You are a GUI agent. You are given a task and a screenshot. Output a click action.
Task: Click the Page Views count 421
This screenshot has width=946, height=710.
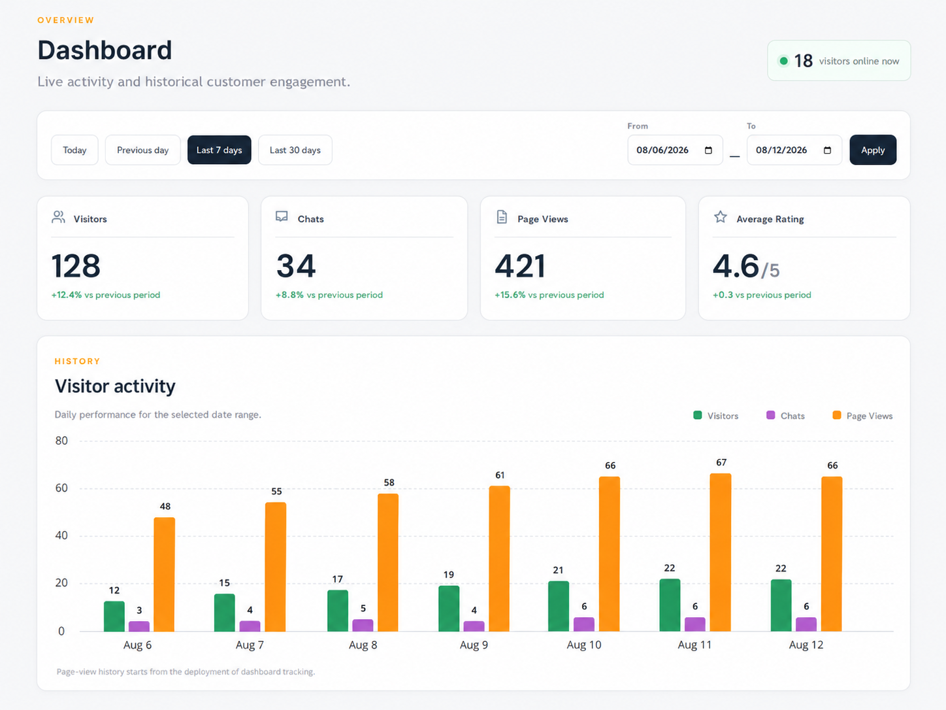pos(520,266)
